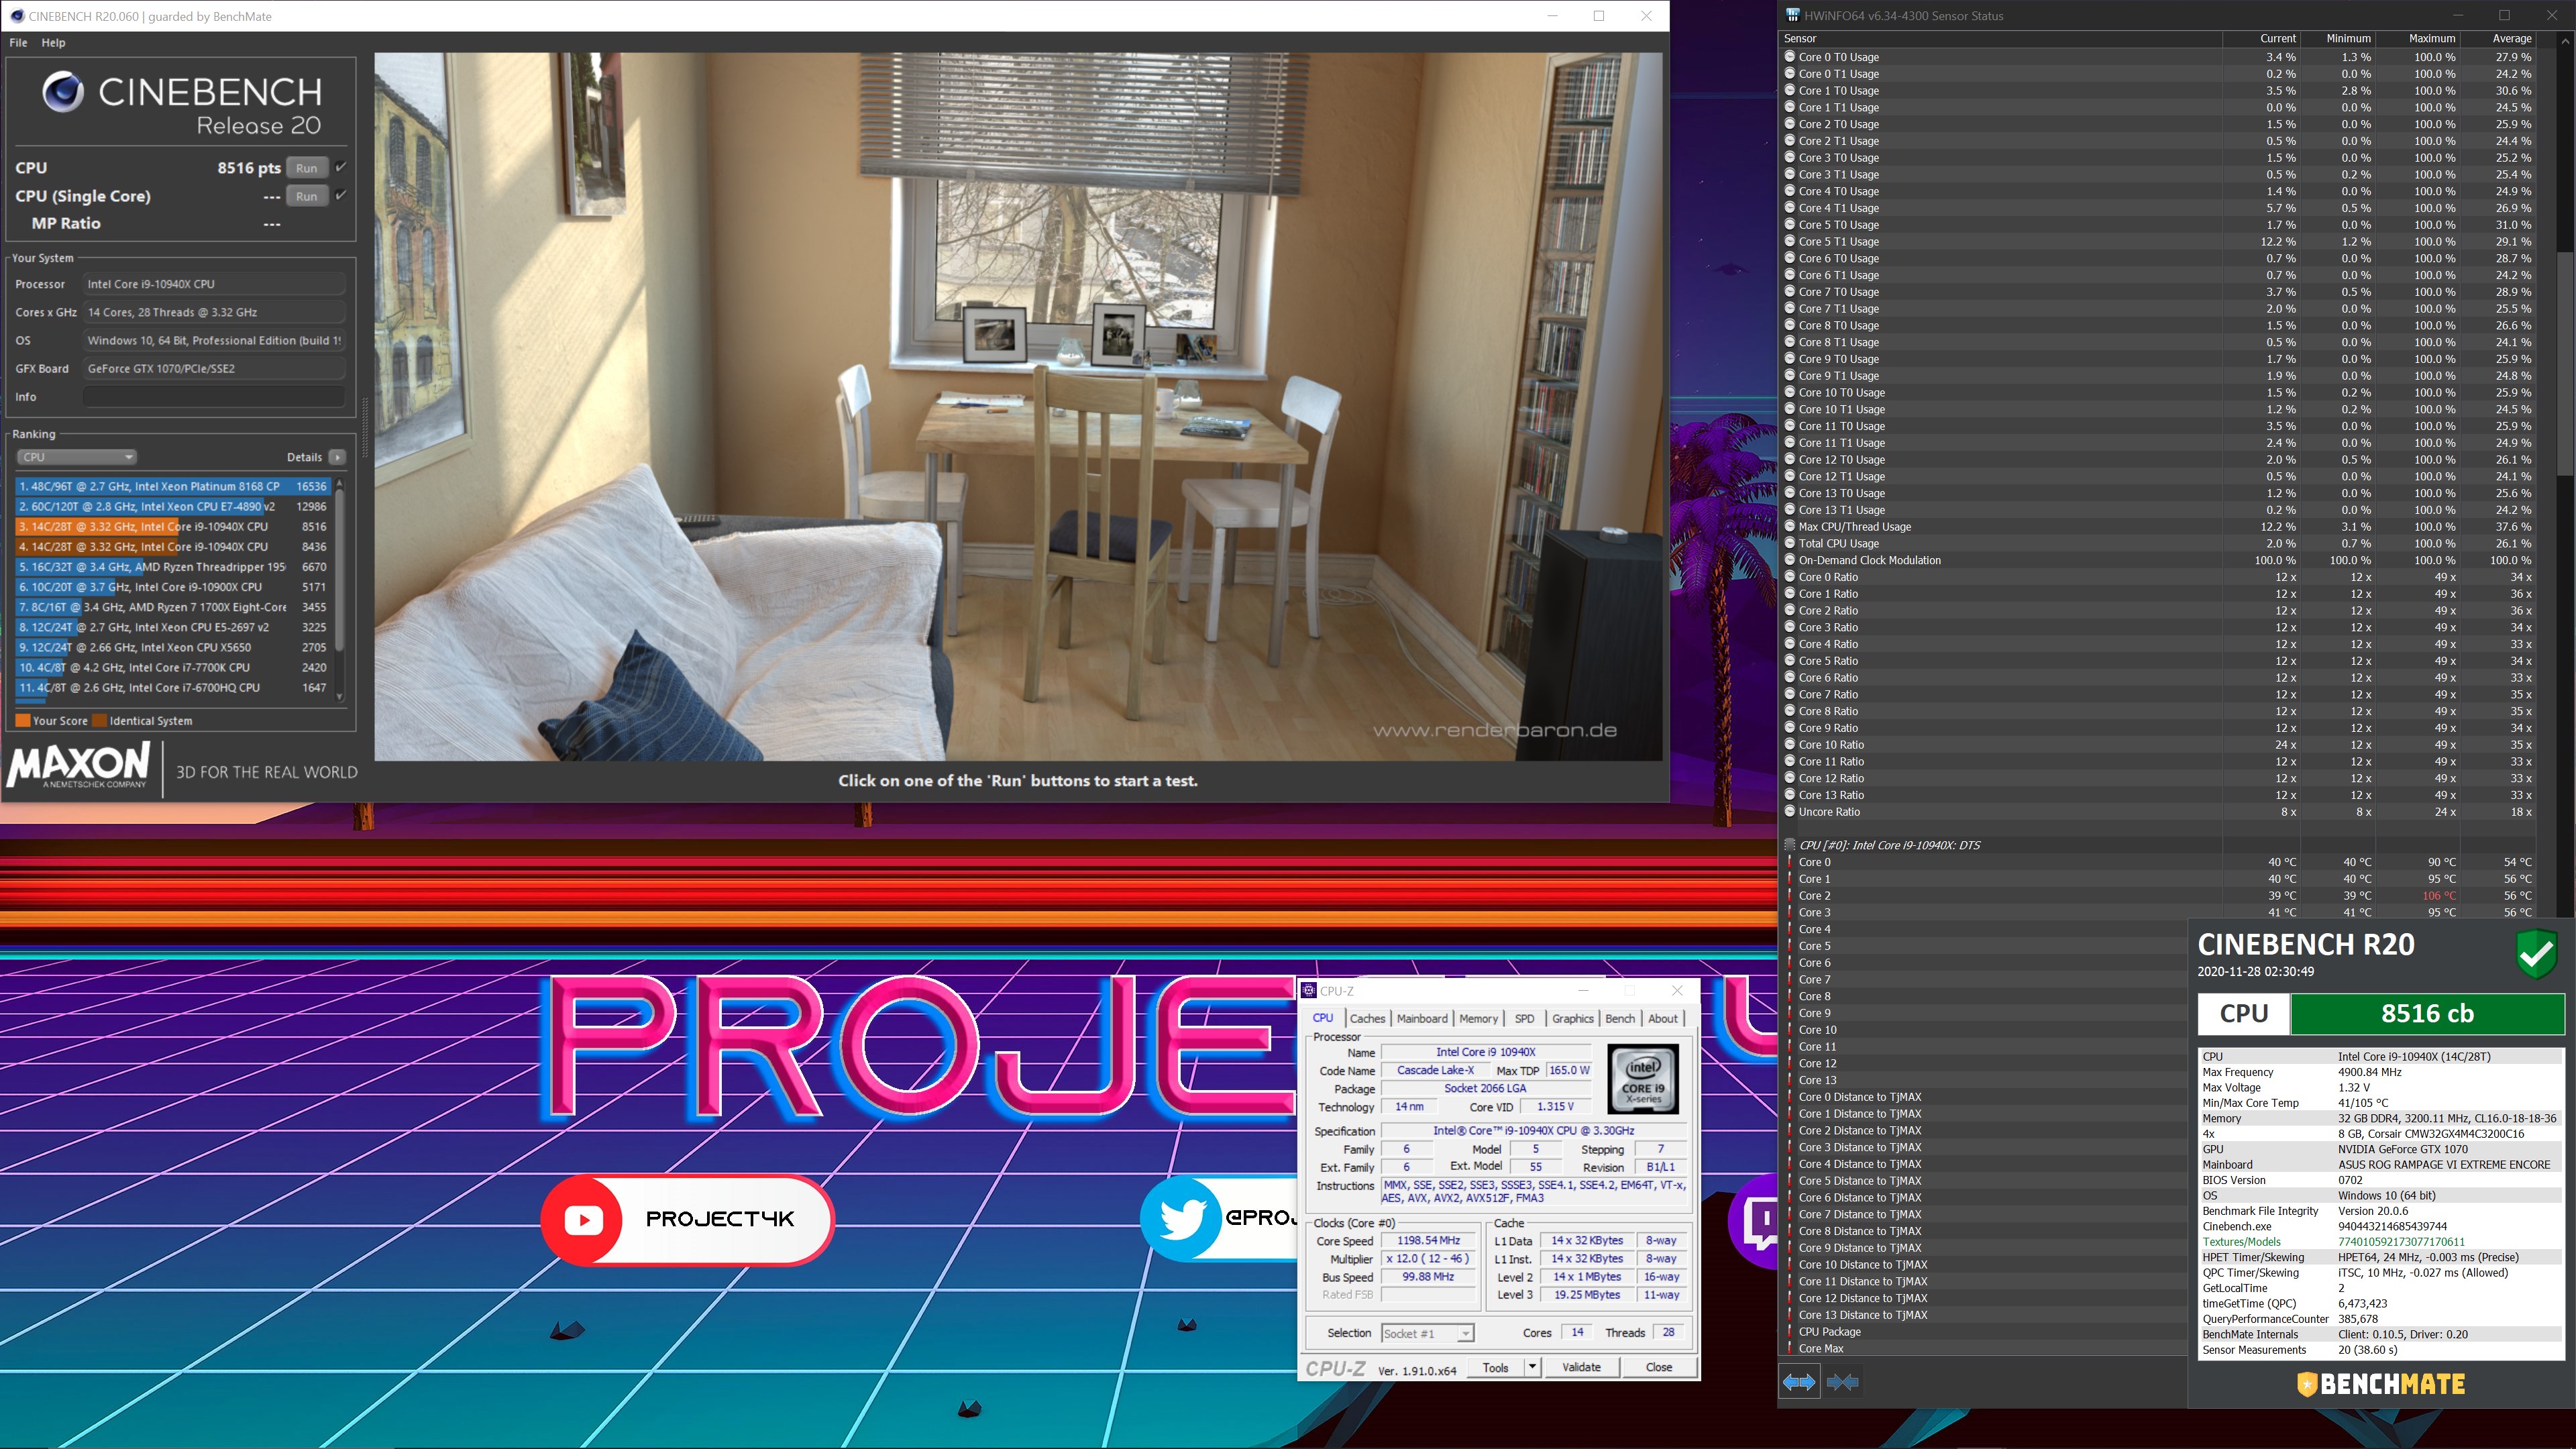
Task: Run the CPU multi-core test
Action: (x=307, y=168)
